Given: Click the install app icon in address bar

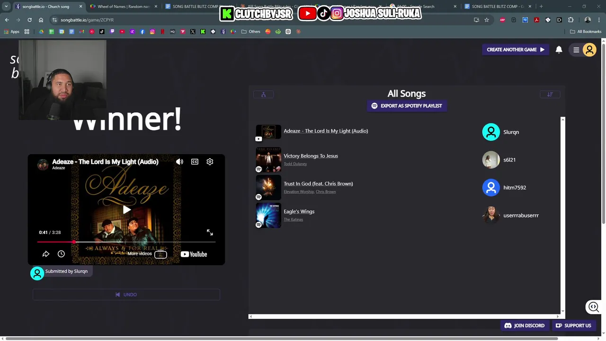Looking at the screenshot, I should pos(476,20).
